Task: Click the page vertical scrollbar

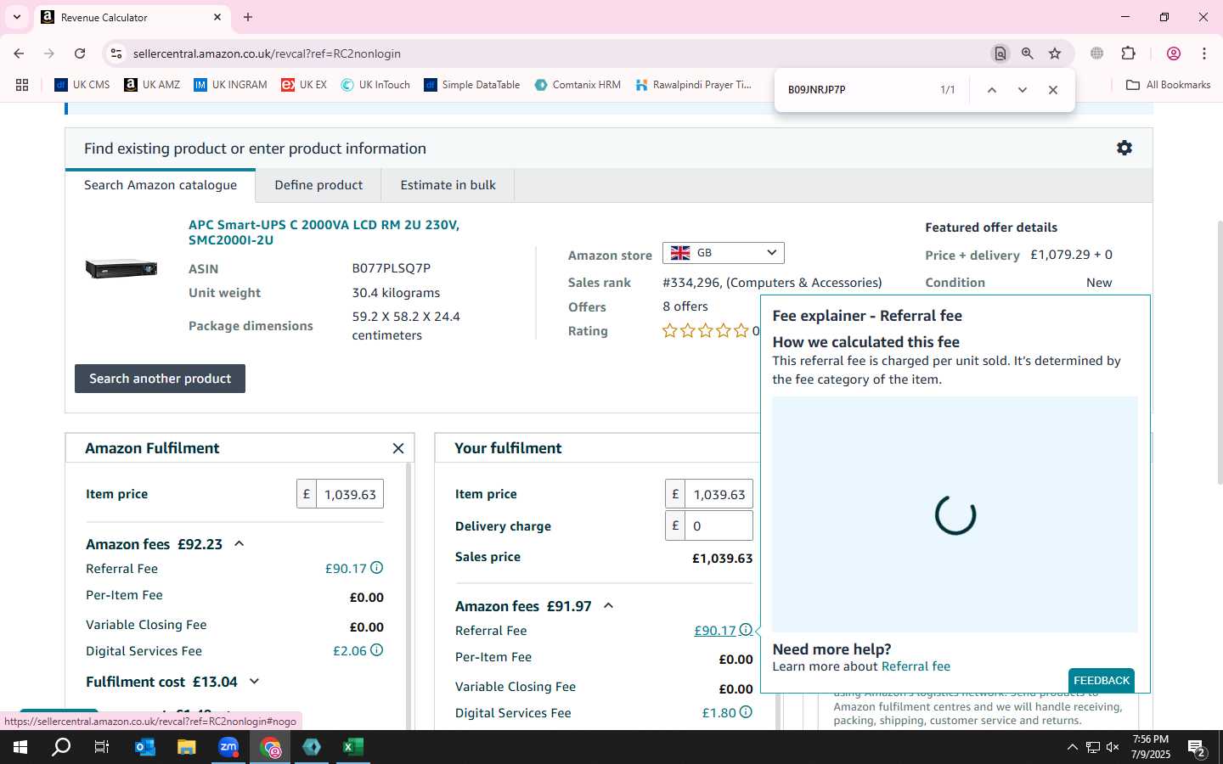Action: pyautogui.click(x=1219, y=352)
